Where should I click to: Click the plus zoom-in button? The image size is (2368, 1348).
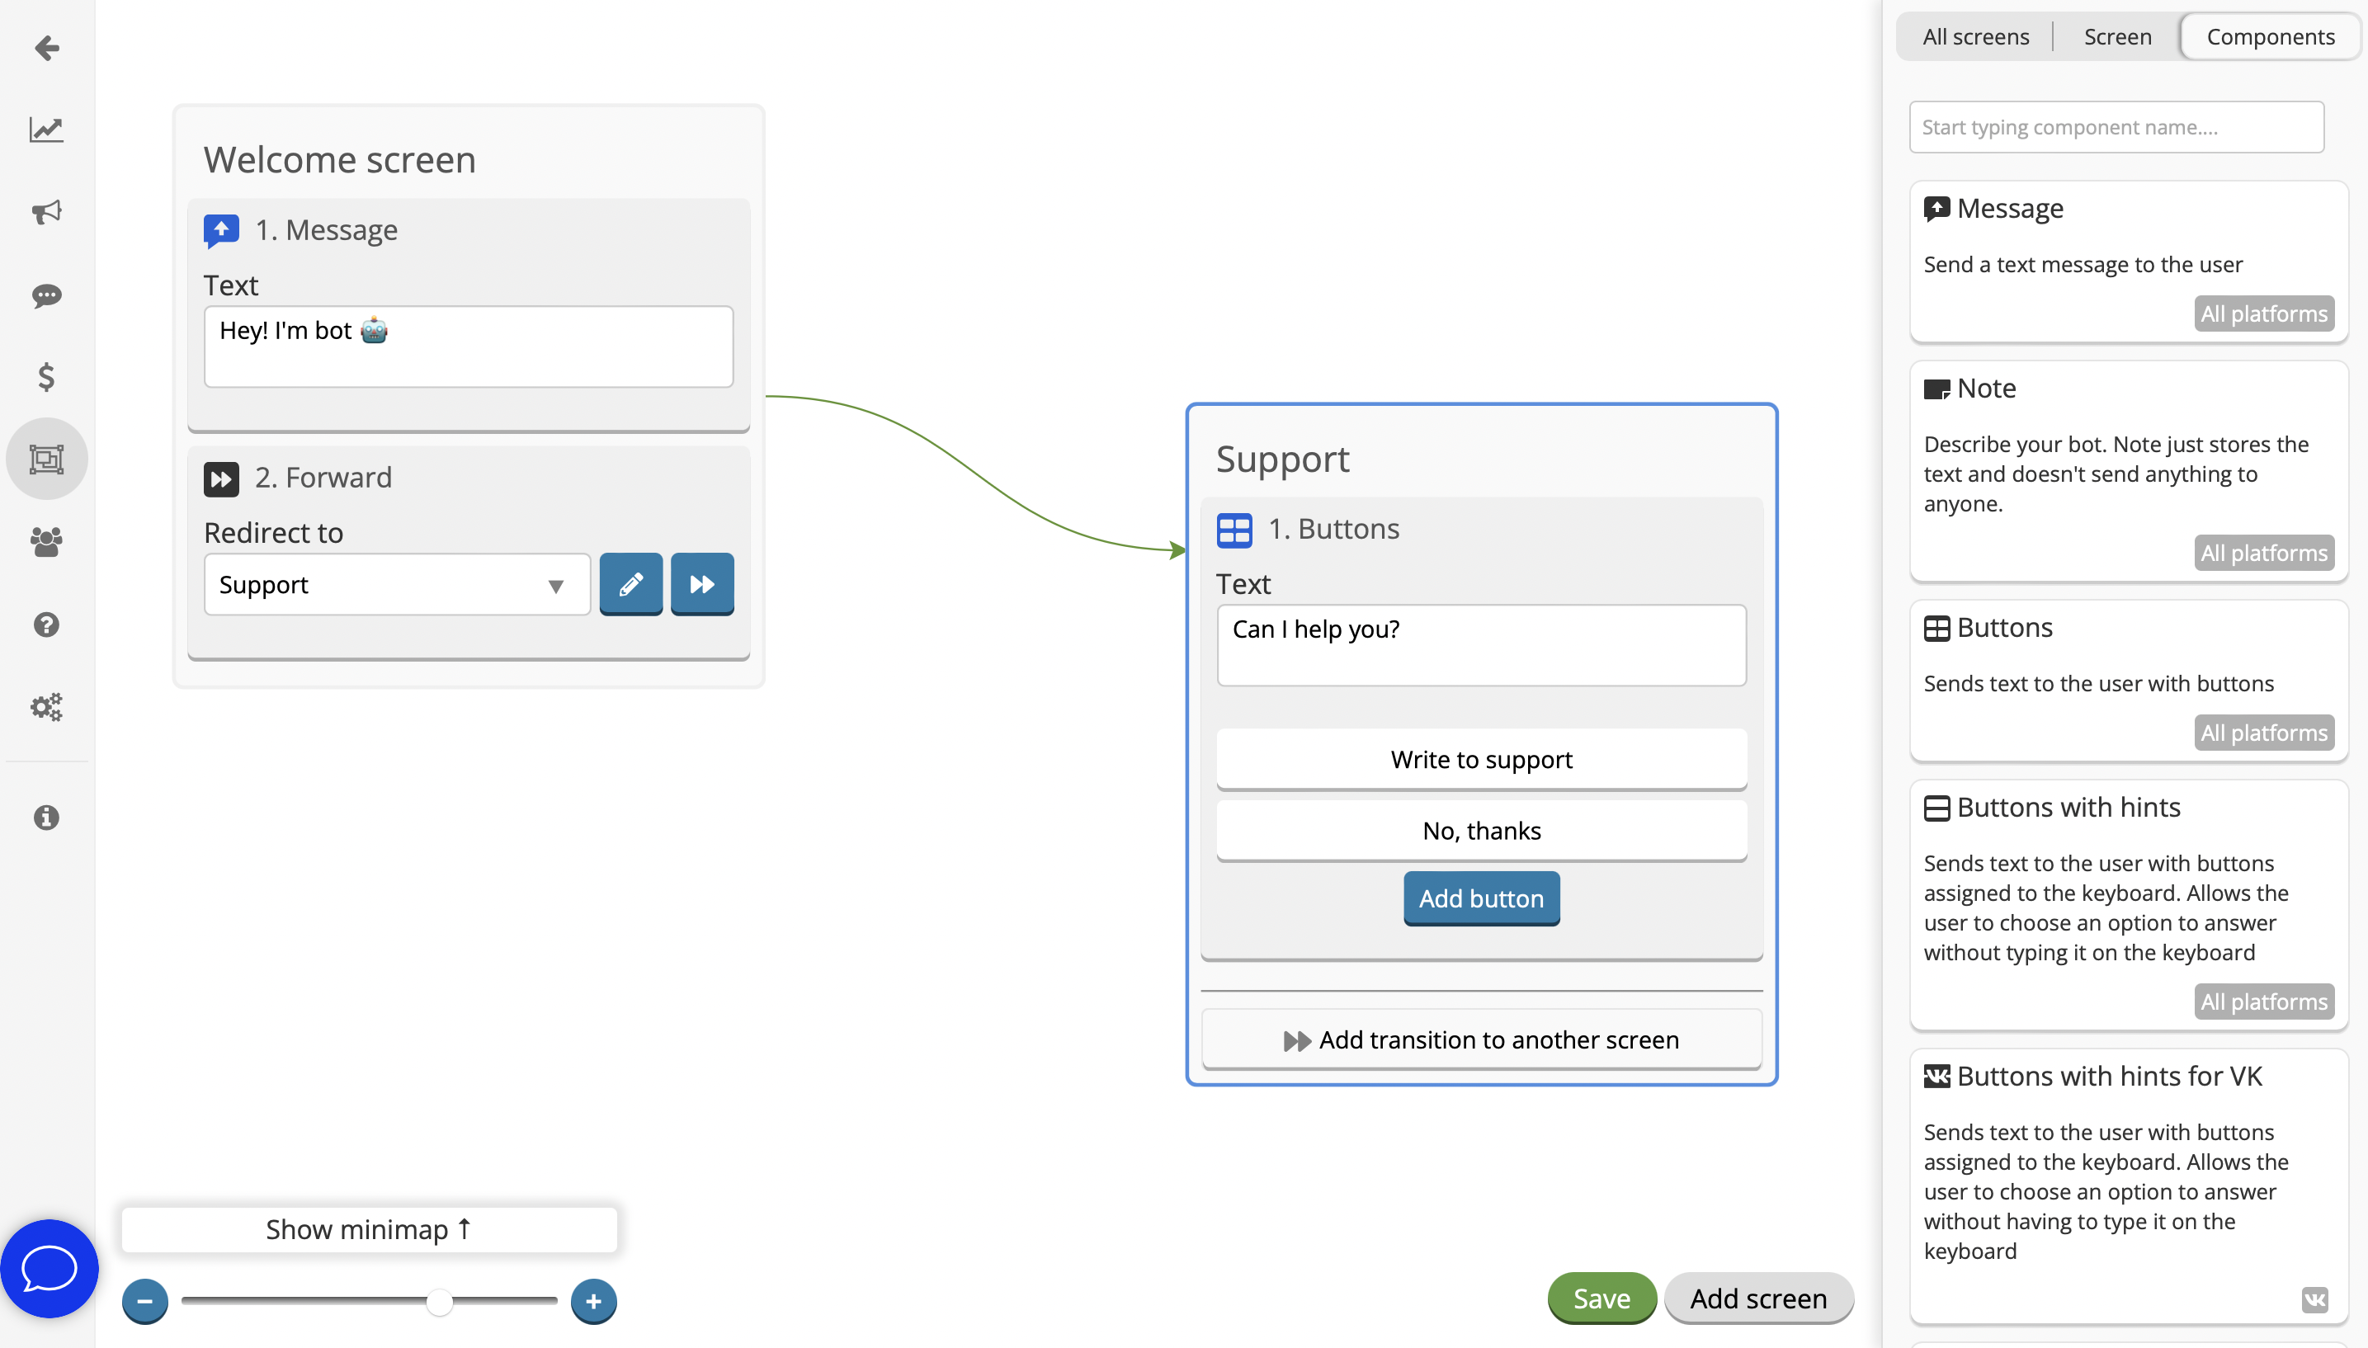[x=593, y=1301]
